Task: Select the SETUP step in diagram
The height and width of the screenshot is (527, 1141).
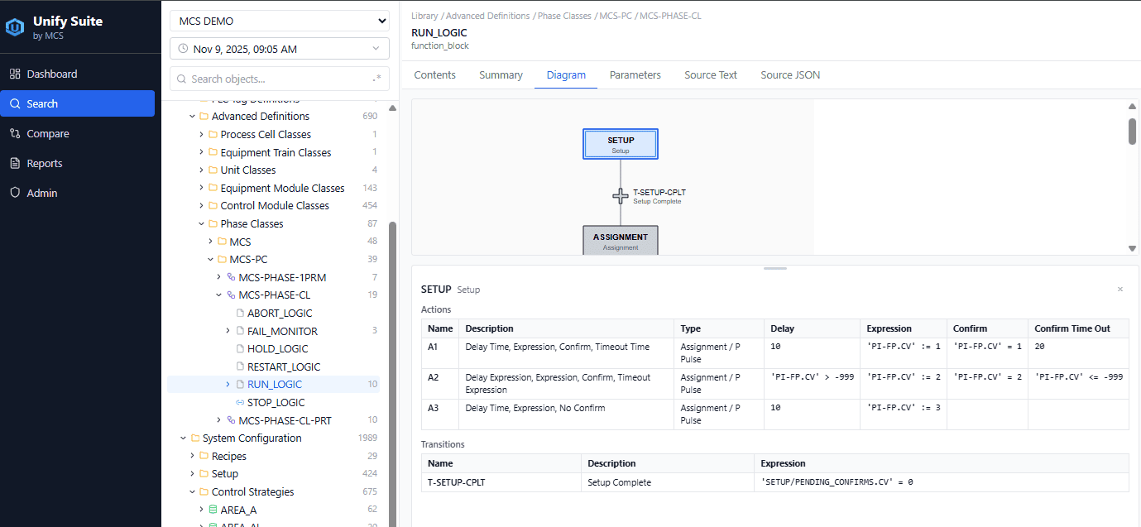Action: (621, 144)
